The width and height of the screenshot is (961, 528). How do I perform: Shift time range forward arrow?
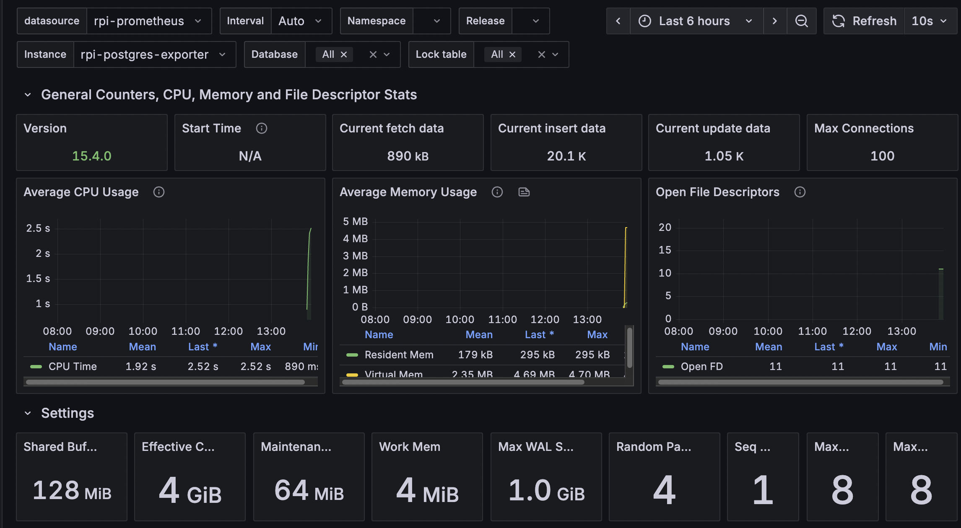(x=774, y=21)
